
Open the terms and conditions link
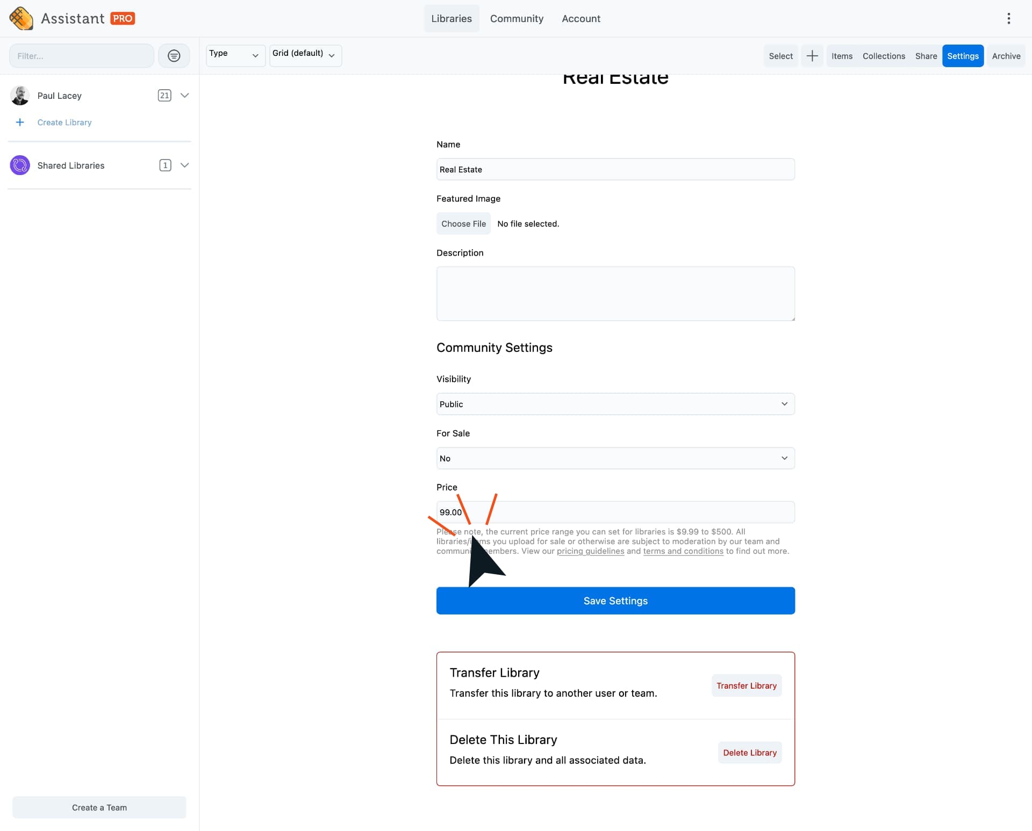(683, 551)
